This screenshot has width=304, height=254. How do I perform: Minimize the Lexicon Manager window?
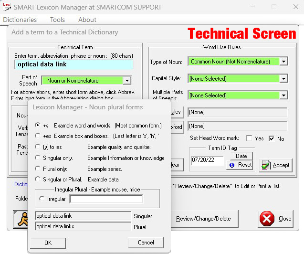pos(252,7)
